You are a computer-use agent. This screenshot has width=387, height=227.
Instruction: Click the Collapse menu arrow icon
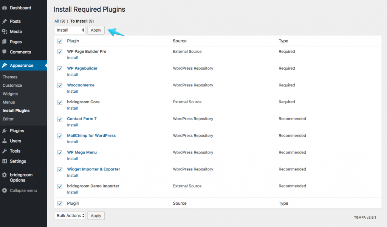[x=5, y=190]
